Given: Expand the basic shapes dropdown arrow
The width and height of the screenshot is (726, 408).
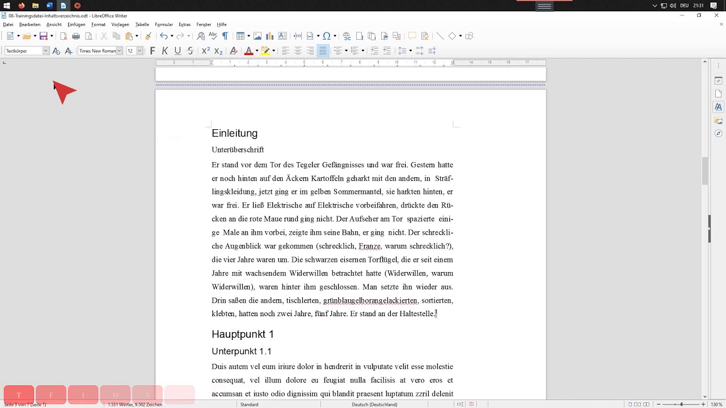Looking at the screenshot, I should tap(460, 36).
